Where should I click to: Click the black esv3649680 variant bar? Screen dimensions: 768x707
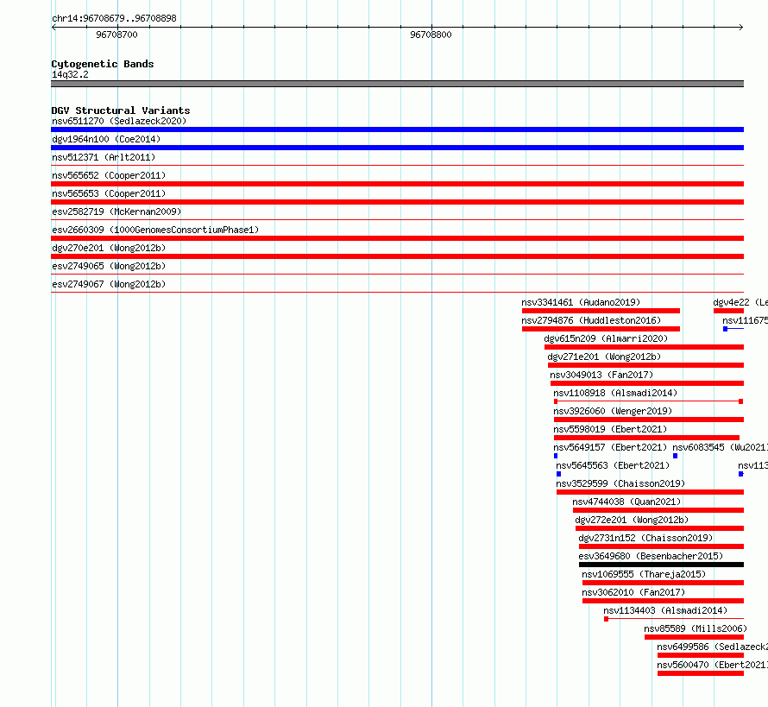click(661, 565)
